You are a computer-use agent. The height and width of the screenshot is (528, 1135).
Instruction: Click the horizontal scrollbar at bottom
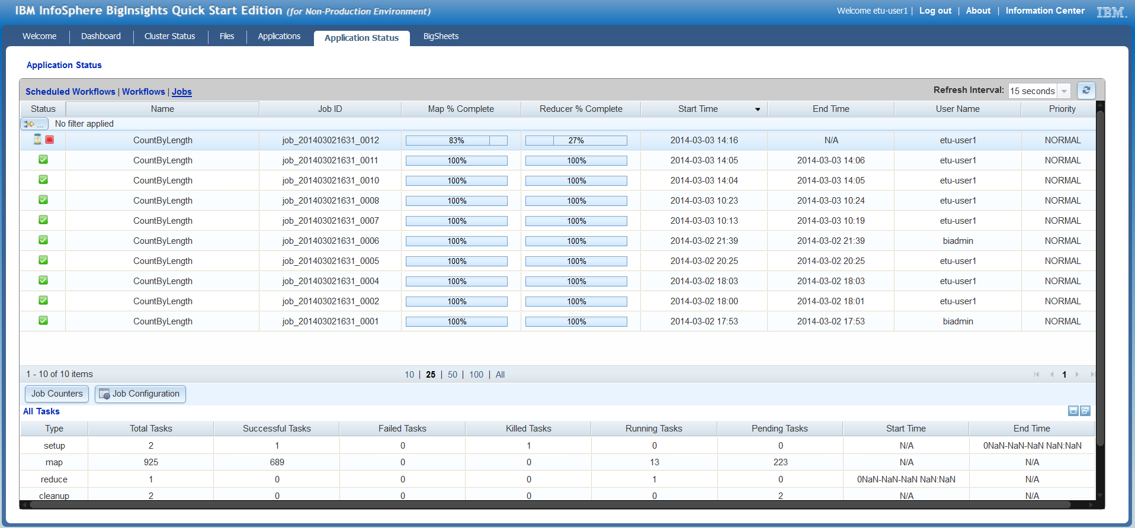pyautogui.click(x=550, y=505)
